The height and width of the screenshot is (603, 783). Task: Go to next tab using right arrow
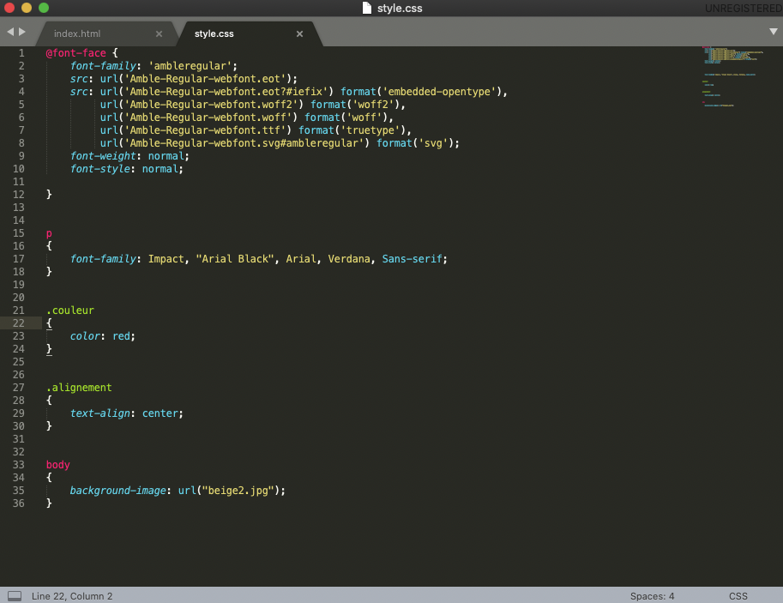(23, 32)
